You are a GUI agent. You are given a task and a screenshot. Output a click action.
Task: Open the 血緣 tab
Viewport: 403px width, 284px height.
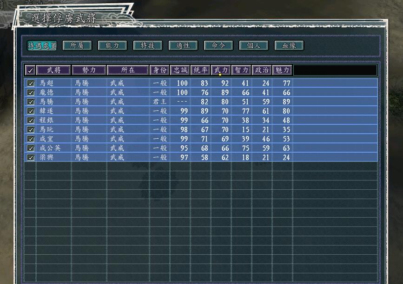click(289, 45)
